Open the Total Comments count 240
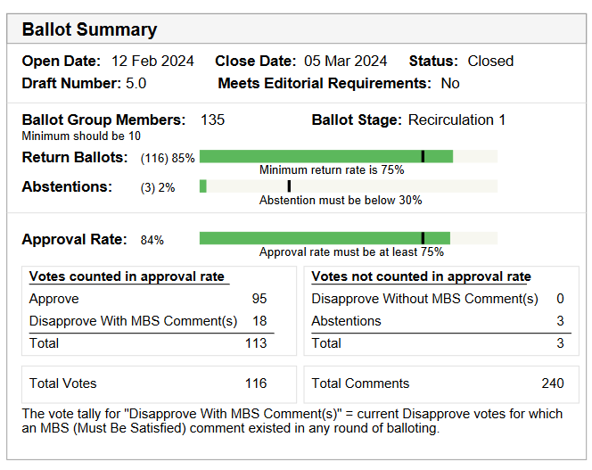The width and height of the screenshot is (592, 470). tap(552, 383)
